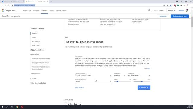Open the Google account avatar beside Console

187,10
